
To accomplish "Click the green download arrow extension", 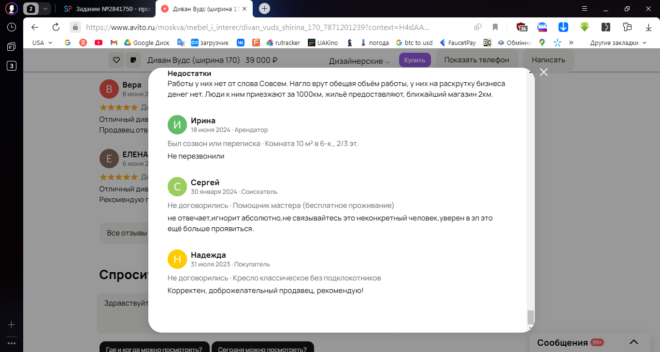I will pyautogui.click(x=585, y=27).
